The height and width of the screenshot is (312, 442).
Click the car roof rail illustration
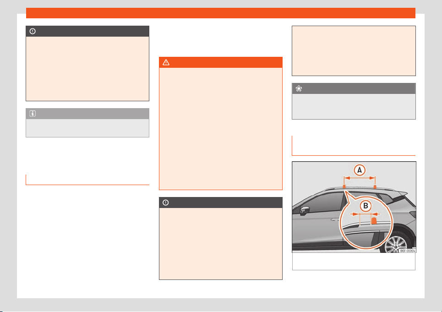[x=354, y=207]
